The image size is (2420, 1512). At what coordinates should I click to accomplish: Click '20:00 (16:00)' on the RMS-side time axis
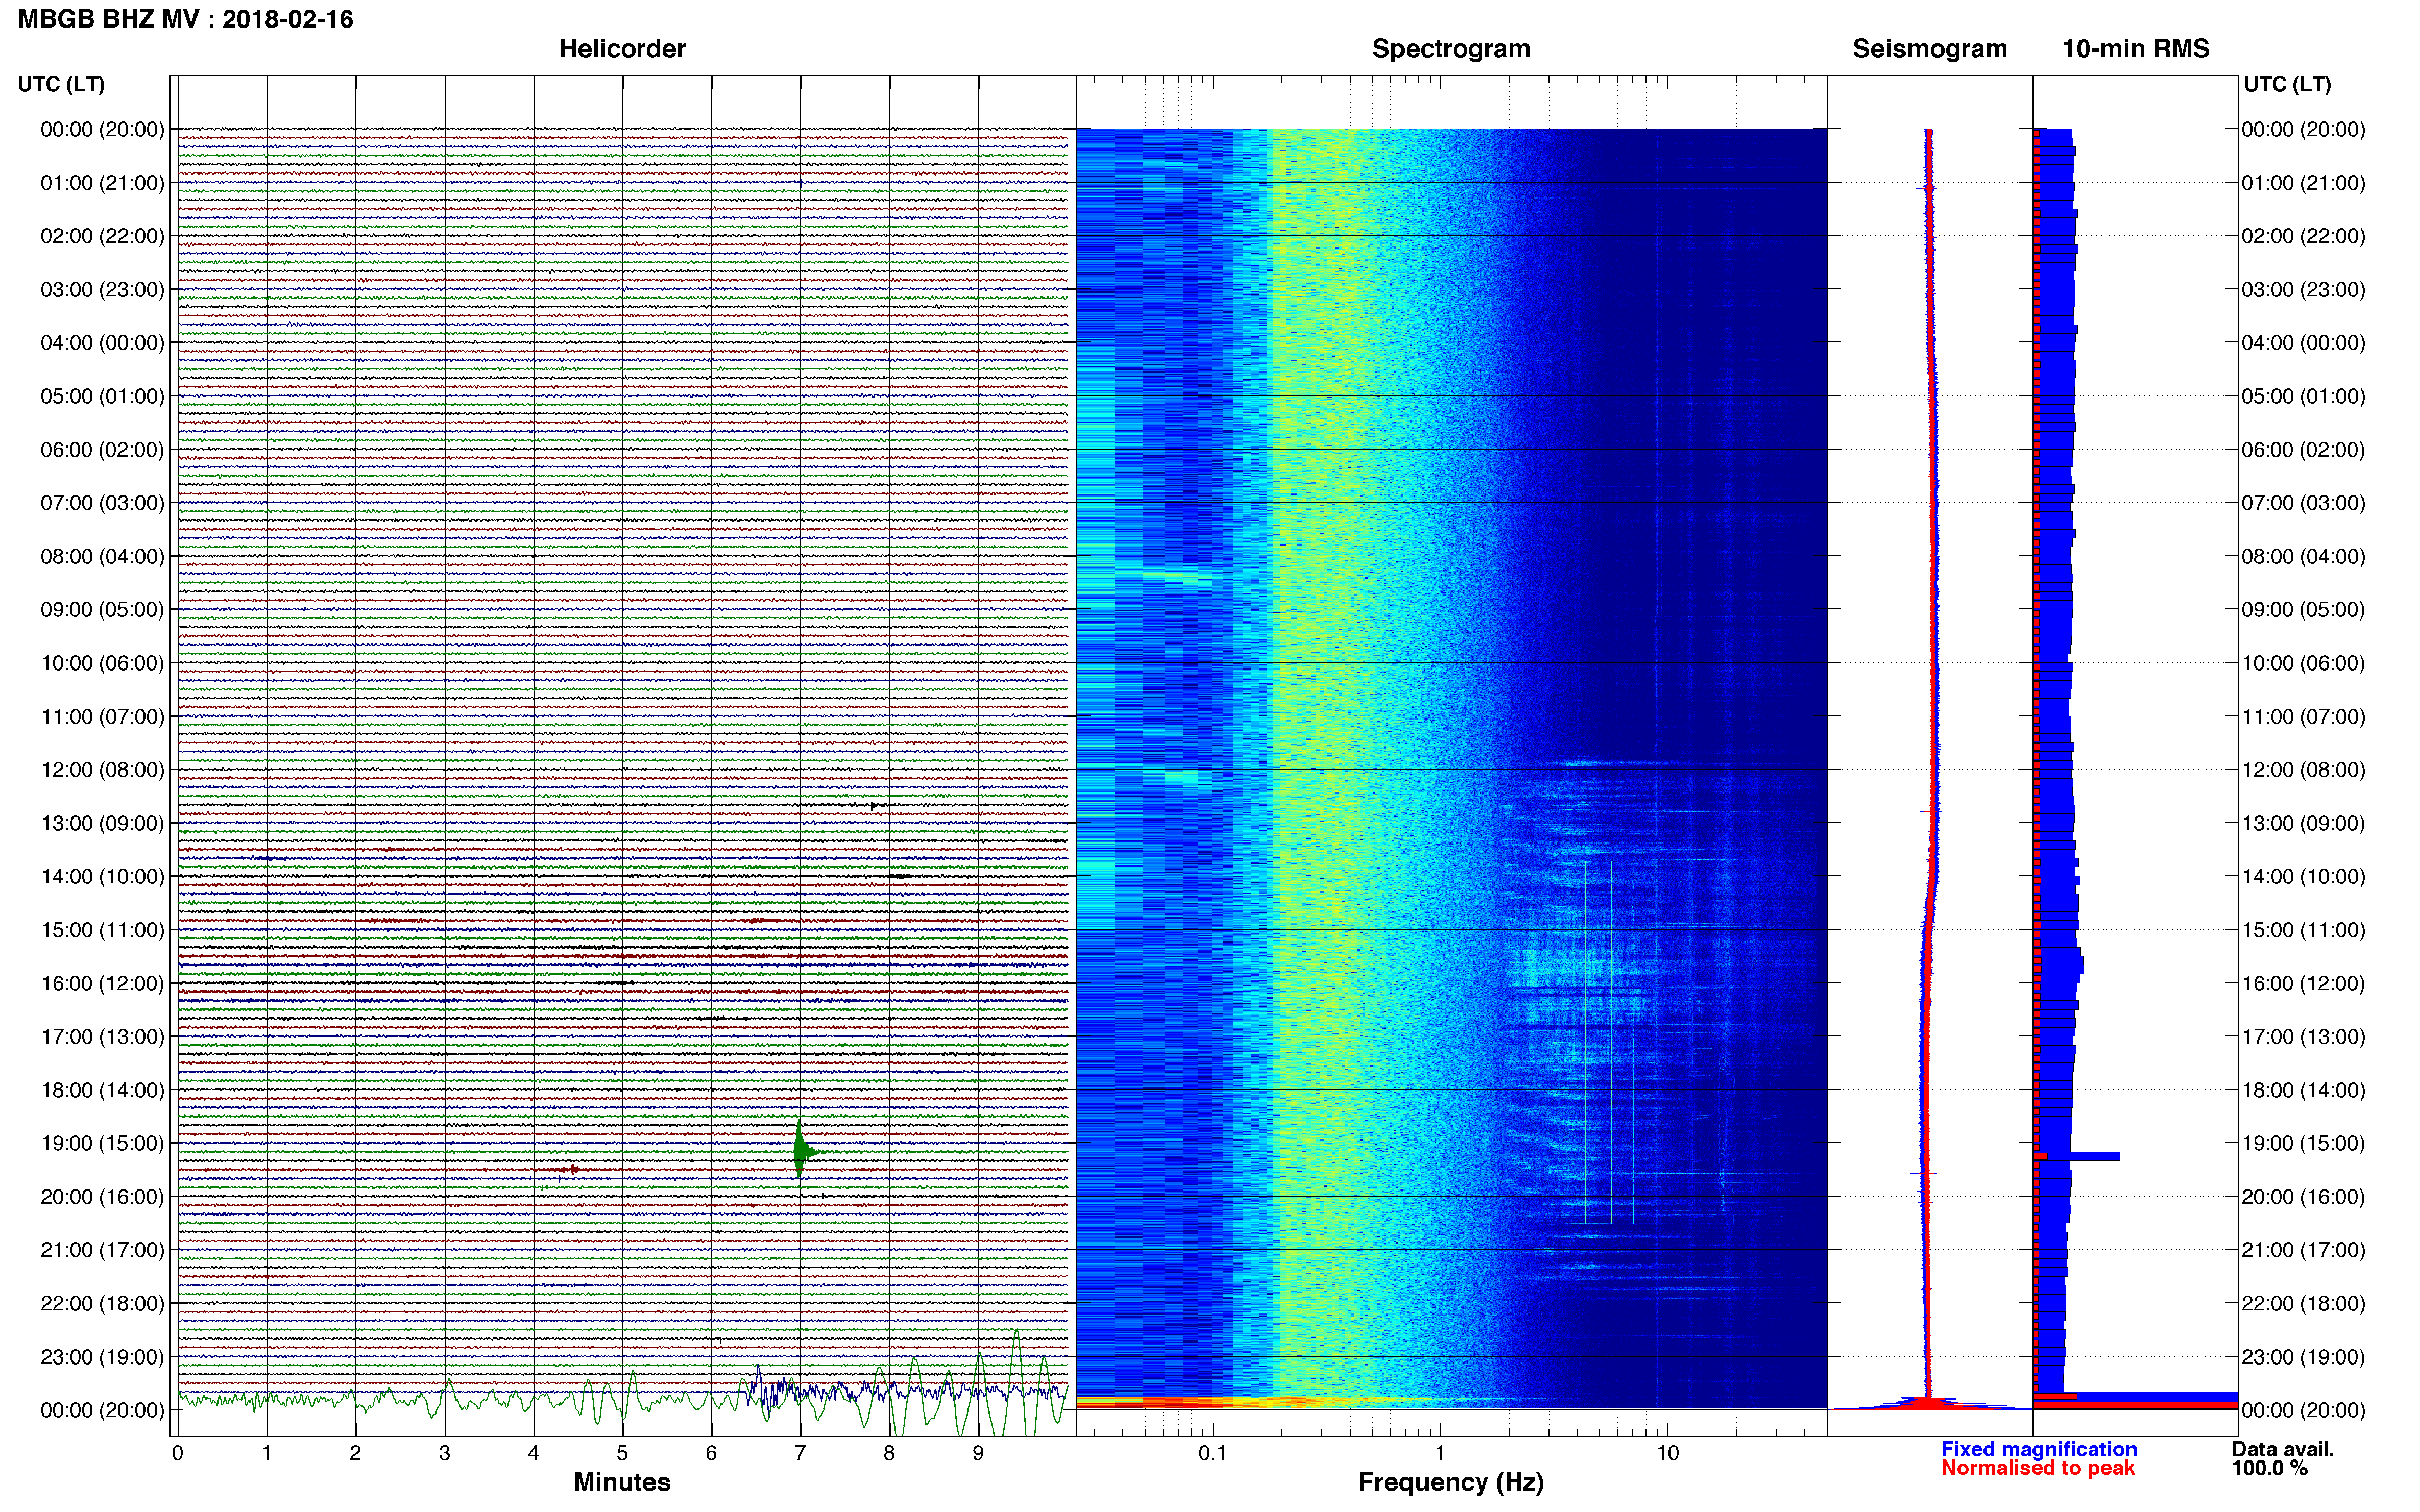coord(2303,1197)
